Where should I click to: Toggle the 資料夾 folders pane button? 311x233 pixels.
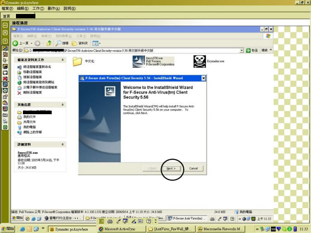(80, 43)
